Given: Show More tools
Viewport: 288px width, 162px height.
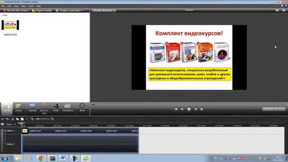Looking at the screenshot, I should (x=82, y=108).
